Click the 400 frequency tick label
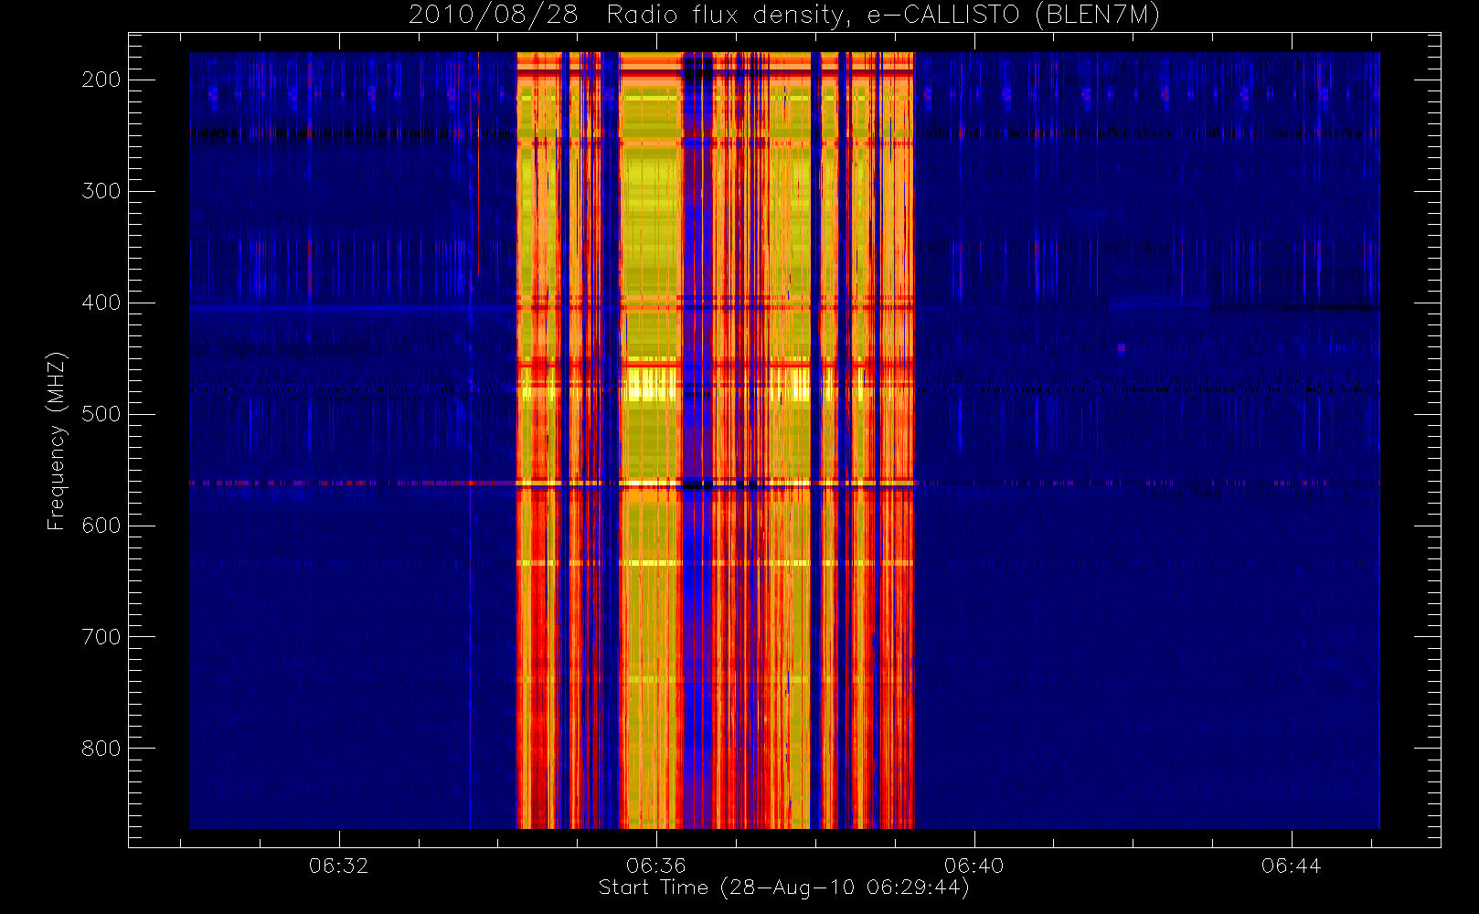 (101, 303)
